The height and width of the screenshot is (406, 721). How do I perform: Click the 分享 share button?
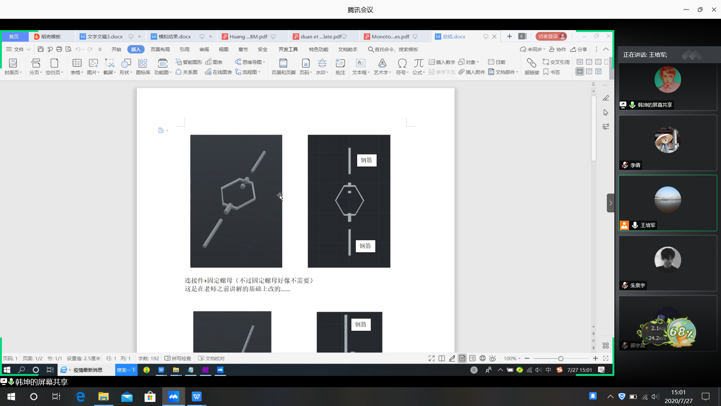click(x=579, y=49)
